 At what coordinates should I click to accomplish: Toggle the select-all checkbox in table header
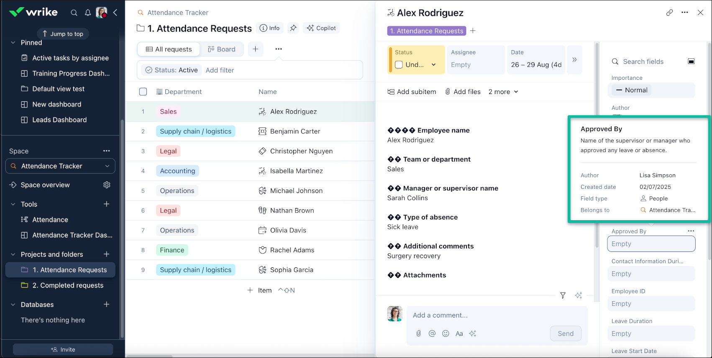(x=143, y=91)
